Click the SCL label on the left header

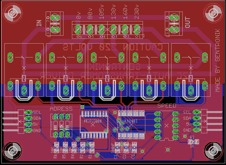point(37,112)
